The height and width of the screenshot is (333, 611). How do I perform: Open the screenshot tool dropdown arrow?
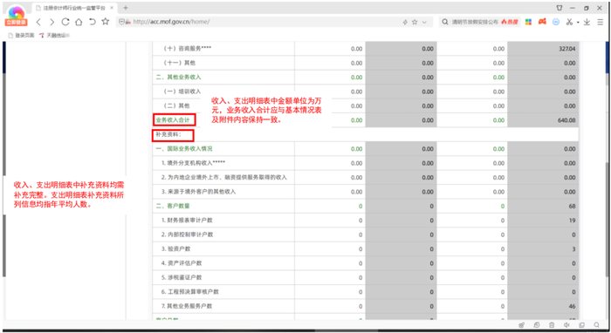578,22
